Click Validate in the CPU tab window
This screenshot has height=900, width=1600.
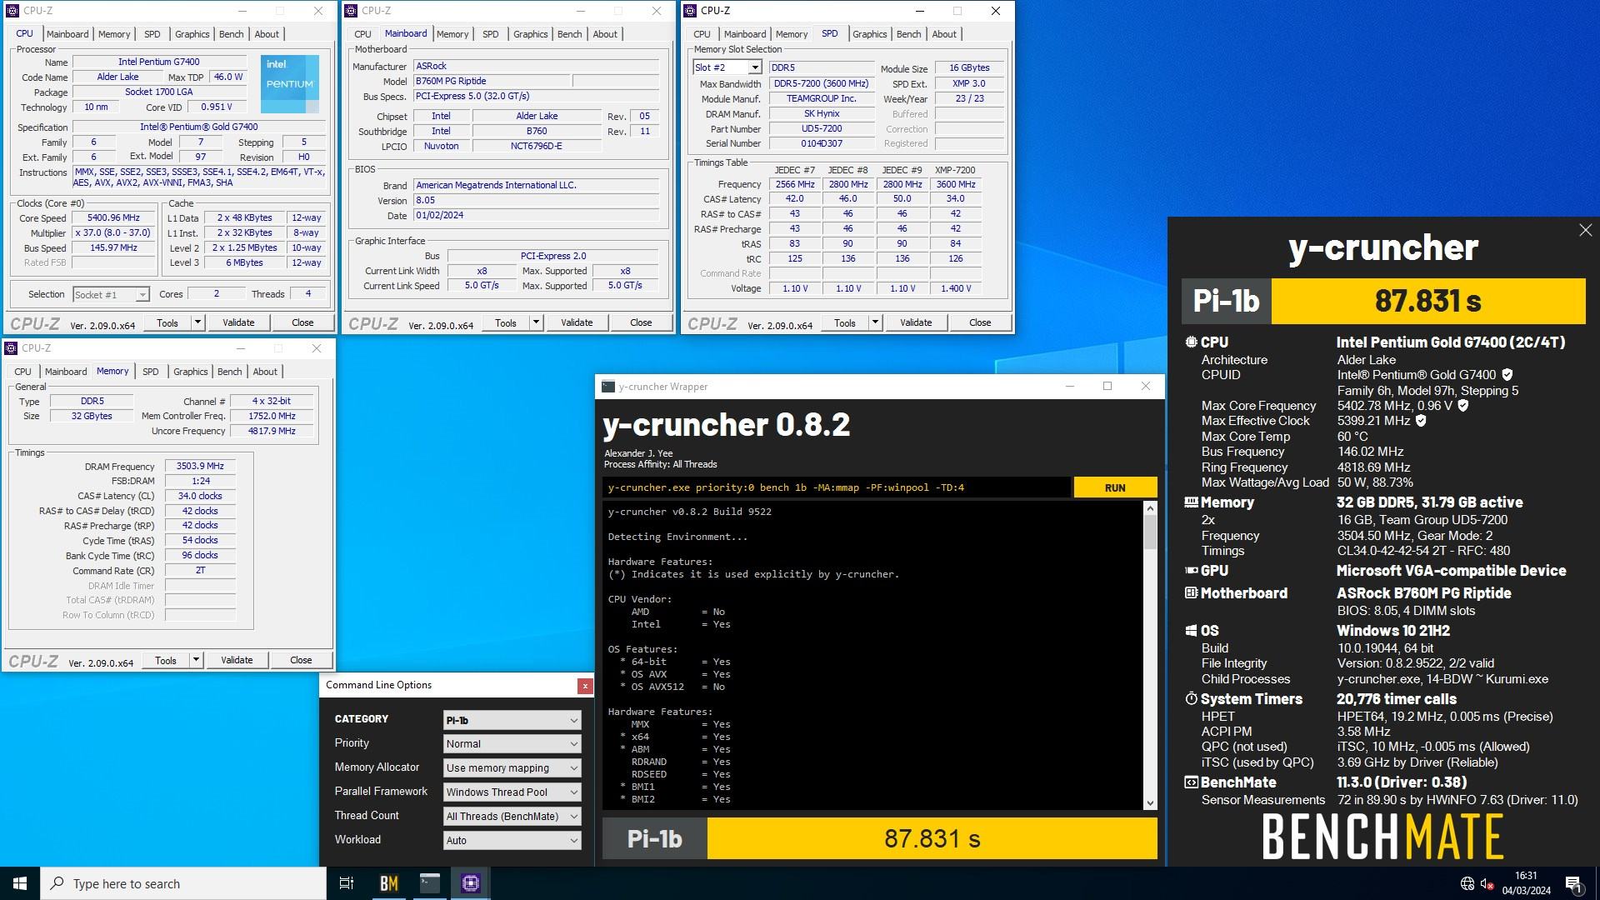point(238,322)
